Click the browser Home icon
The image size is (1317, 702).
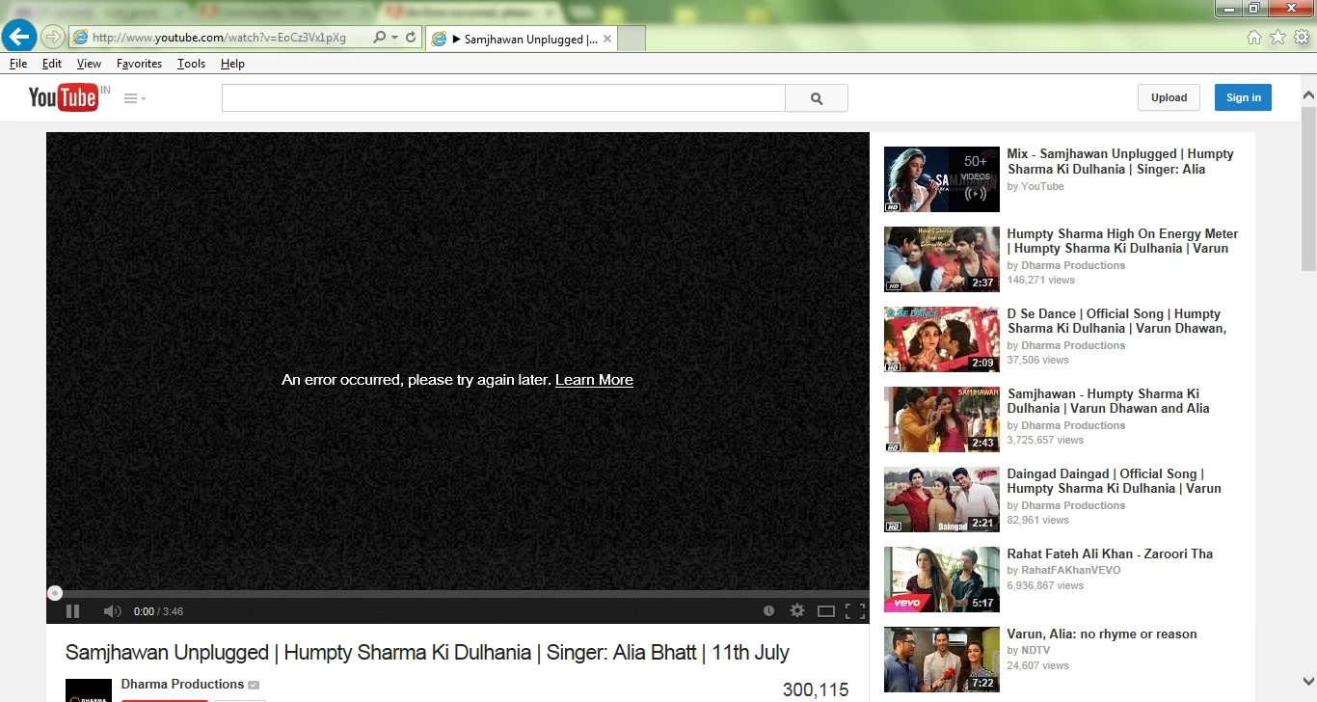(x=1254, y=38)
